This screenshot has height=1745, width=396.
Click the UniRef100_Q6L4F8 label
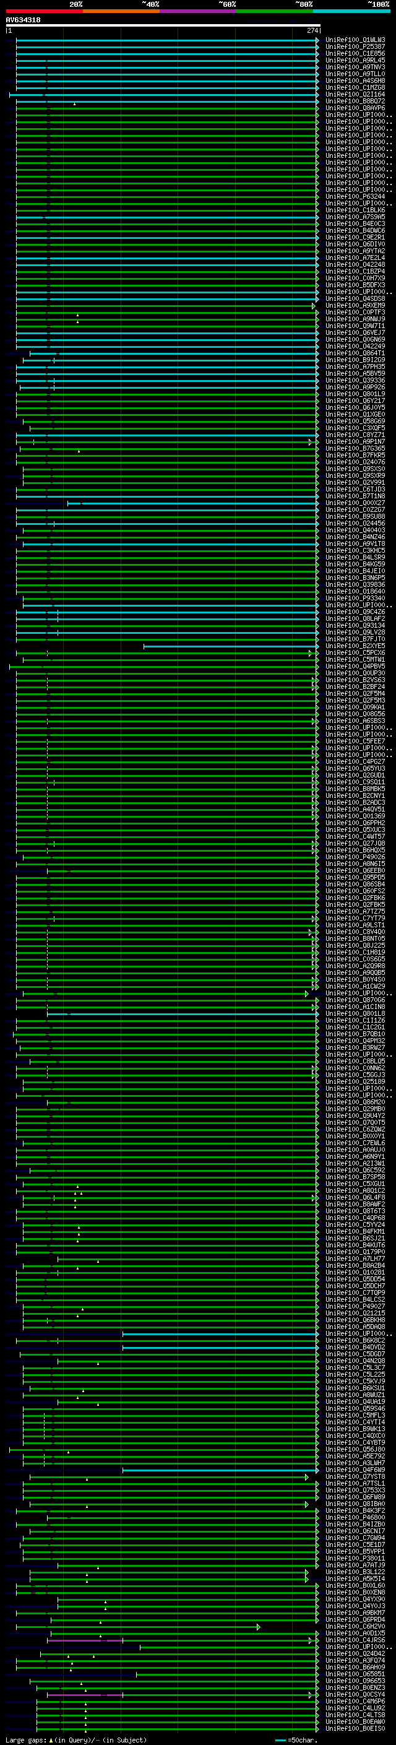pyautogui.click(x=355, y=1198)
